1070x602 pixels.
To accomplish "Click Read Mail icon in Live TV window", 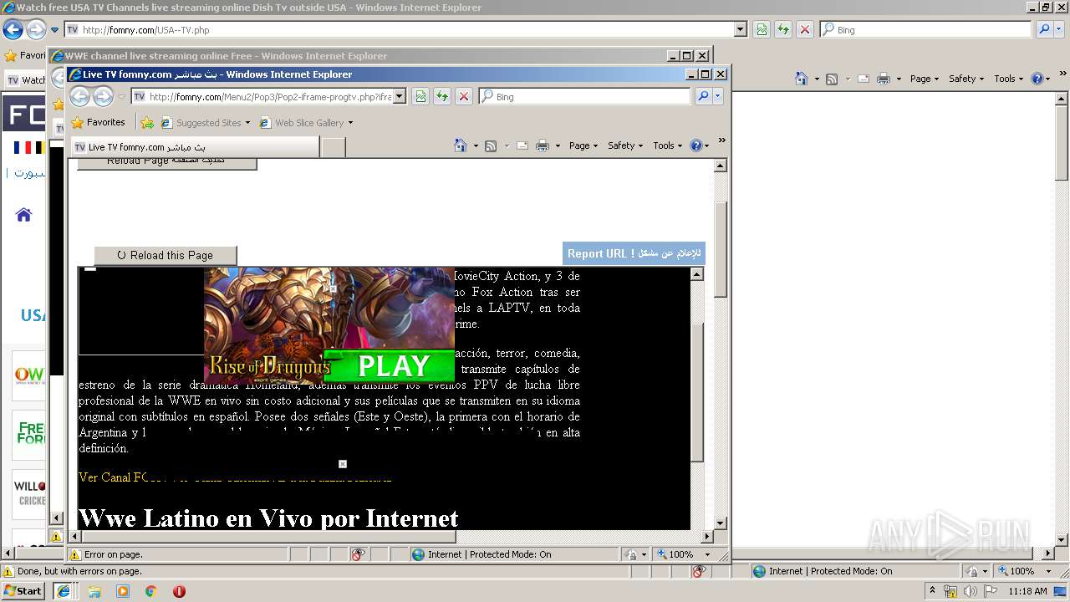I will point(522,145).
